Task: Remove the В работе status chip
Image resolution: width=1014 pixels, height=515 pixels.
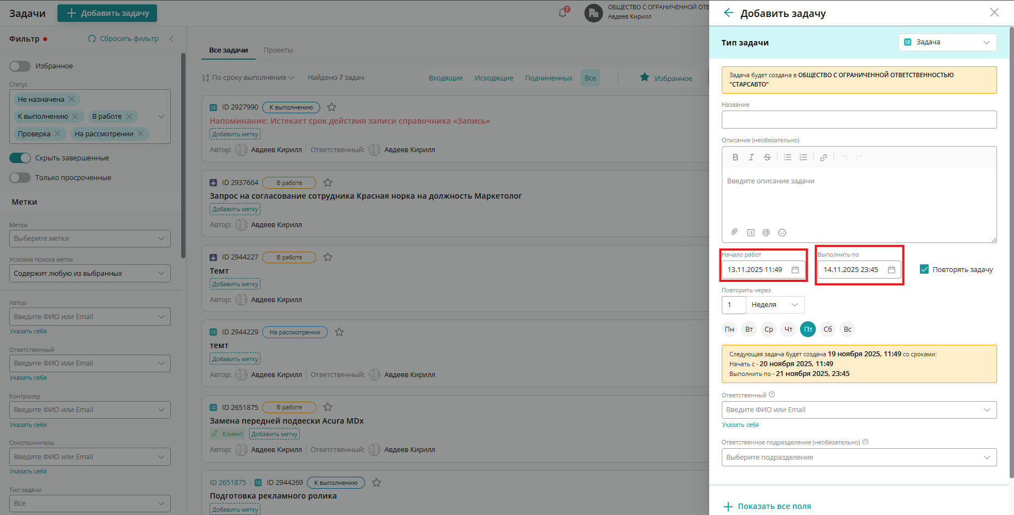Action: (129, 117)
